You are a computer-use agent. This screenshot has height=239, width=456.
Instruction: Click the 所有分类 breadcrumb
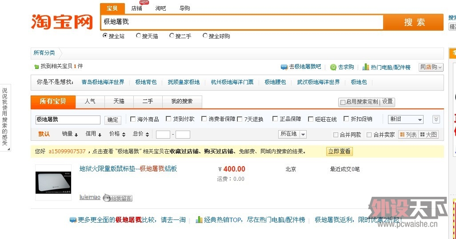(44, 52)
